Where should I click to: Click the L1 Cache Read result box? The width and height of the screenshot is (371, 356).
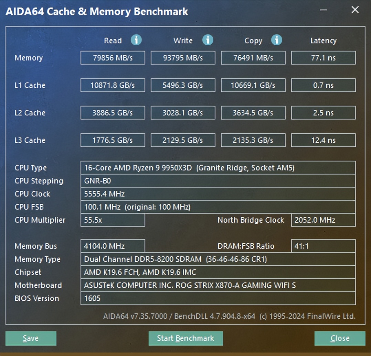113,85
